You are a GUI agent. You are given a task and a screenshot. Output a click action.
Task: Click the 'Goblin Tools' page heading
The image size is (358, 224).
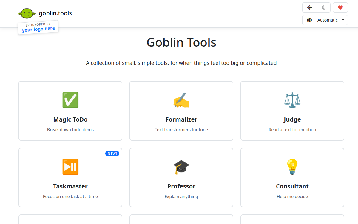pos(181,42)
